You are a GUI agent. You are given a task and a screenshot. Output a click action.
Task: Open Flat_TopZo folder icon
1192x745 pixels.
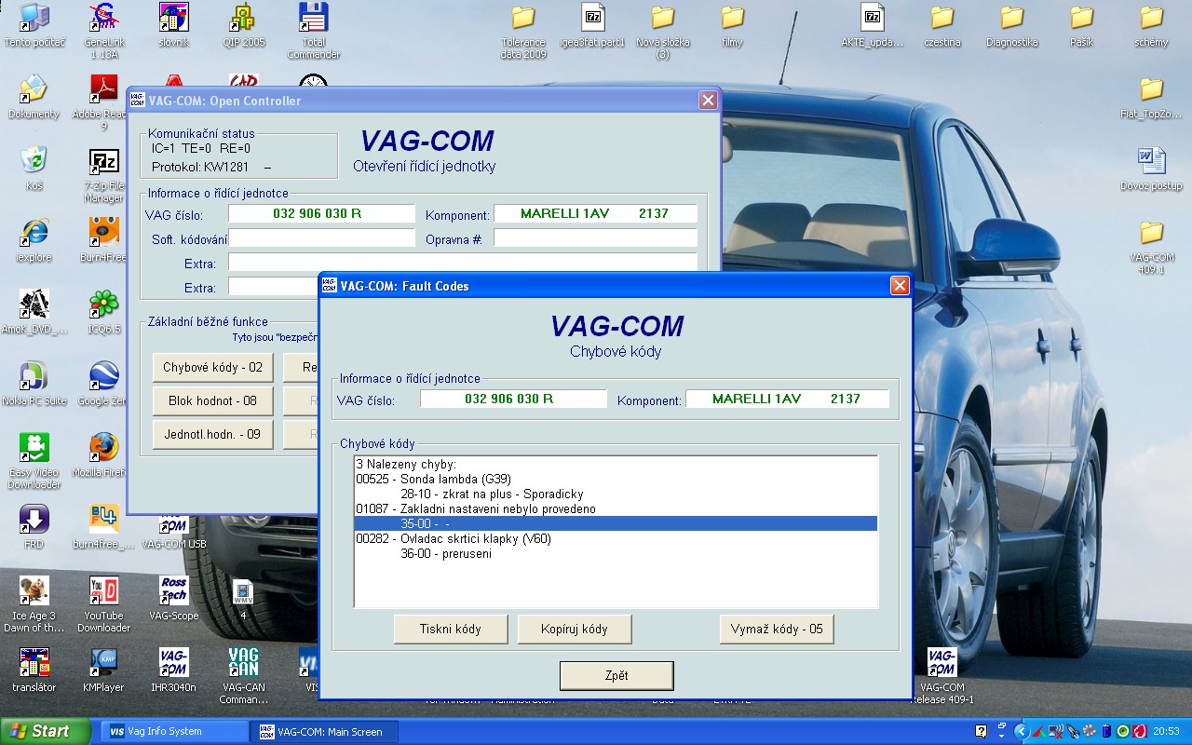pyautogui.click(x=1152, y=96)
